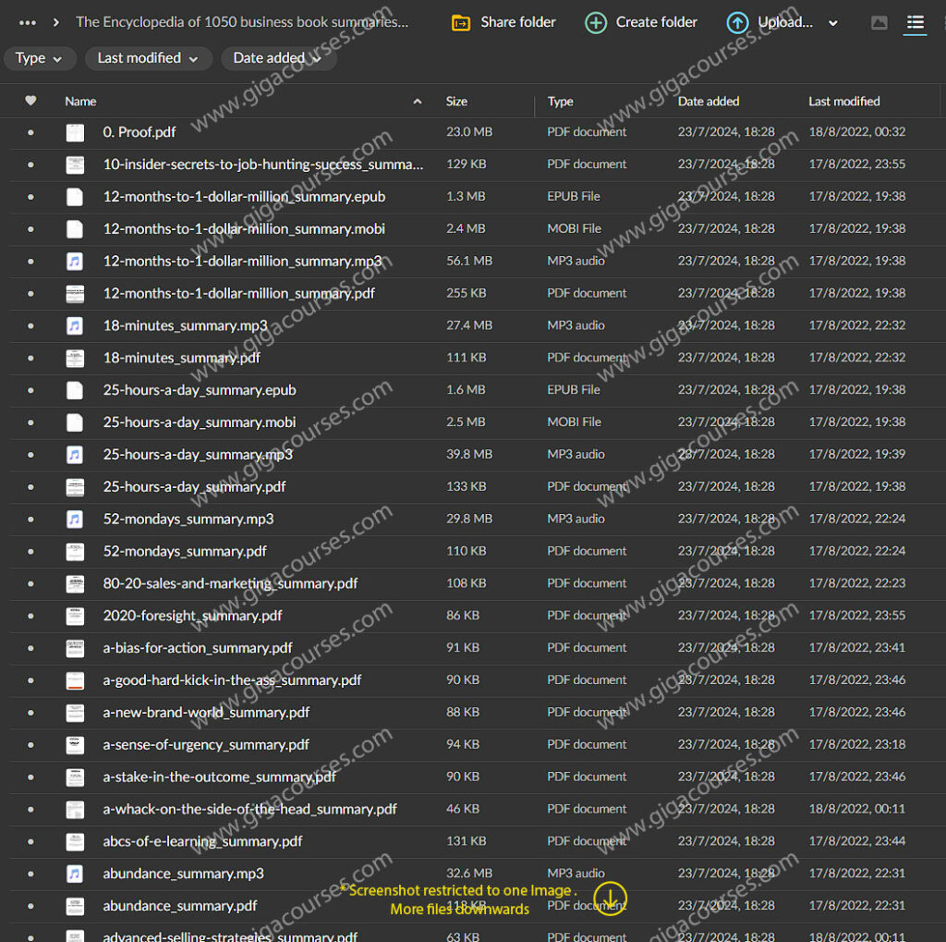Open the Type filter dropdown
946x942 pixels.
39,58
